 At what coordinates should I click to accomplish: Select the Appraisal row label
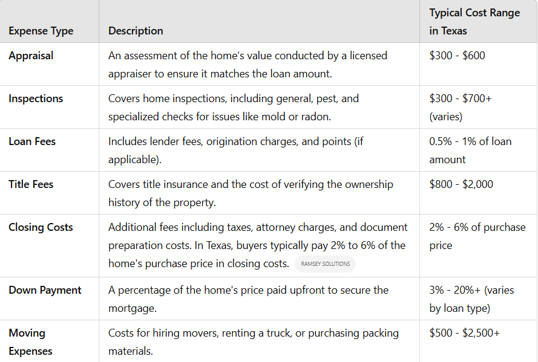31,56
